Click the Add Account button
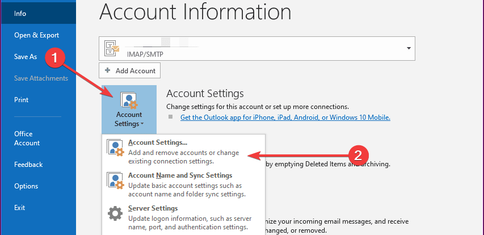 tap(129, 71)
